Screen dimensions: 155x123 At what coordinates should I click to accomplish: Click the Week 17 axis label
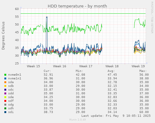[86, 66]
